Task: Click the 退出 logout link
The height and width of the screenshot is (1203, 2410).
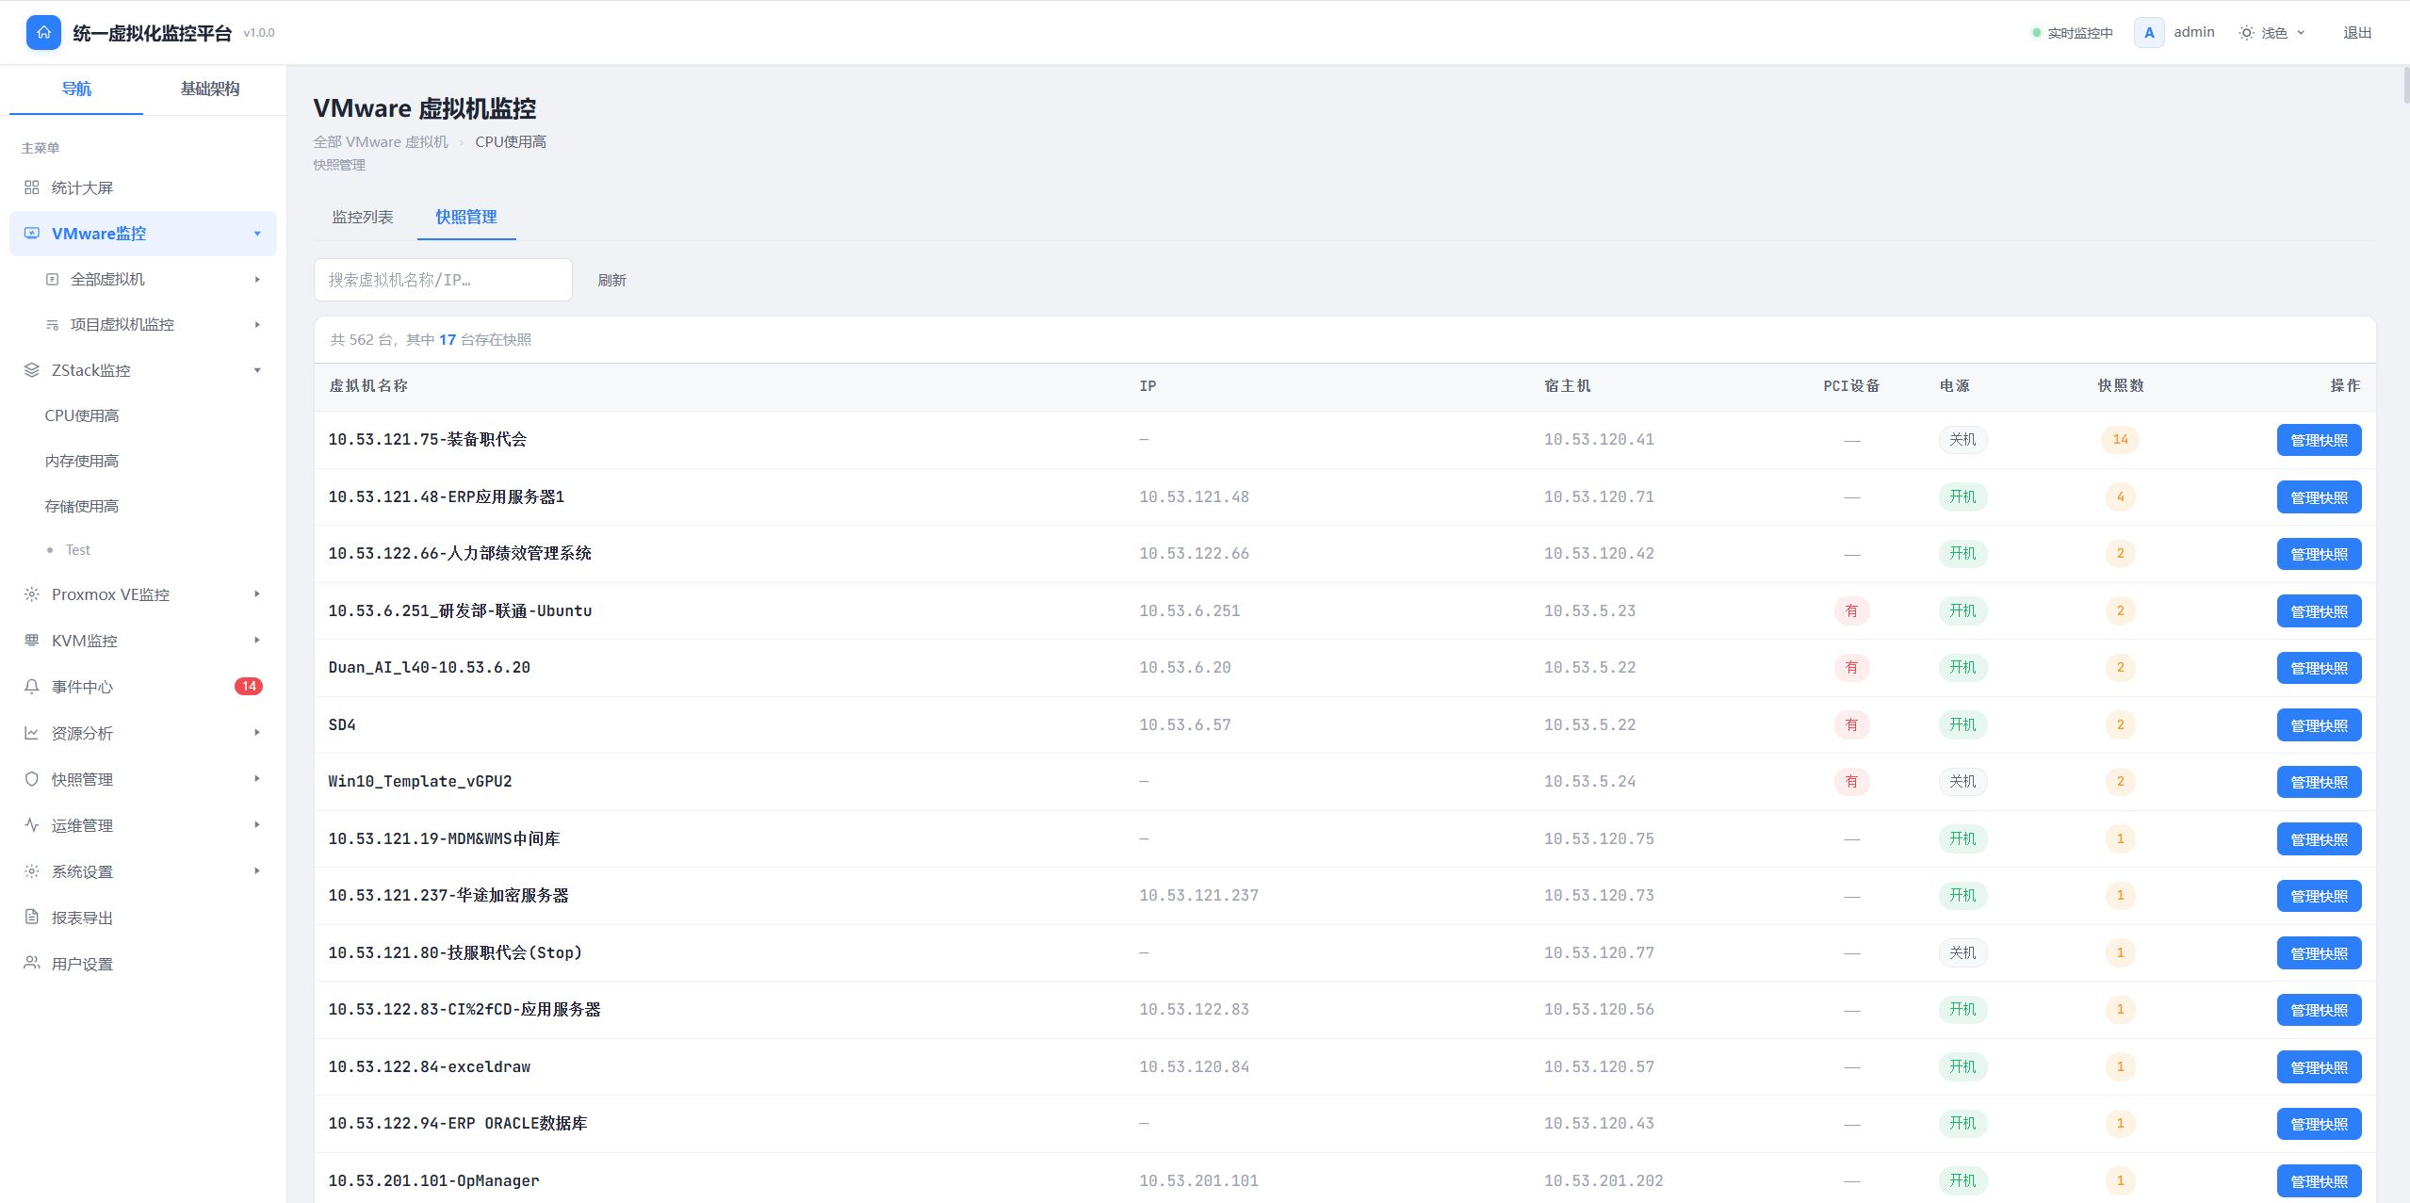Action: [2357, 33]
